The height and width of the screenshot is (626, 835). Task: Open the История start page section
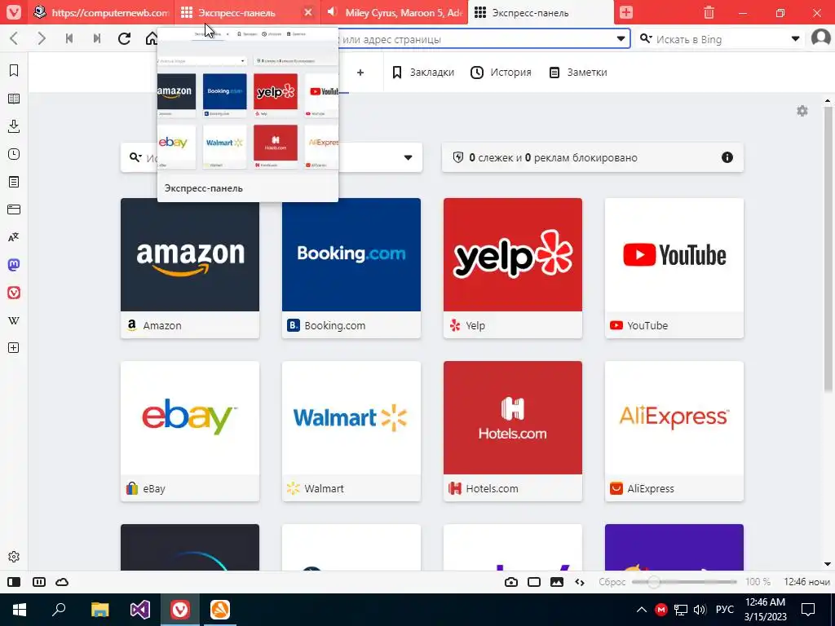coord(501,73)
